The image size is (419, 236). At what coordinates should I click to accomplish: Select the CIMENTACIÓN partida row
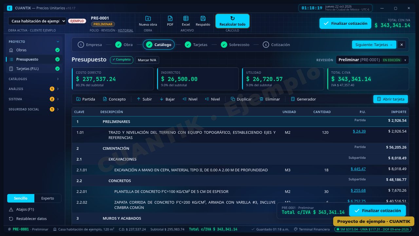(x=240, y=148)
